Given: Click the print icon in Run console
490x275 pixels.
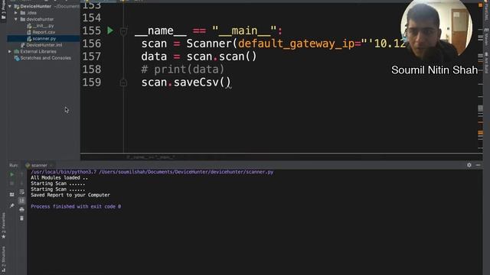Looking at the screenshot, I should [21, 209].
